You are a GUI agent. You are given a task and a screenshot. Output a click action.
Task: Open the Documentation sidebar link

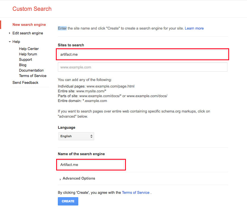click(31, 70)
